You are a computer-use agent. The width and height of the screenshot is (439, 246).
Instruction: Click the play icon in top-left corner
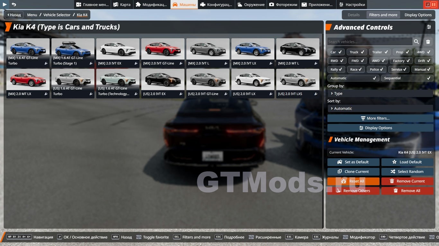tap(5, 4)
